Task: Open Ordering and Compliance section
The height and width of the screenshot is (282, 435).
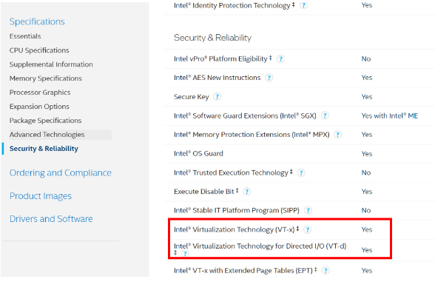Action: tap(61, 173)
